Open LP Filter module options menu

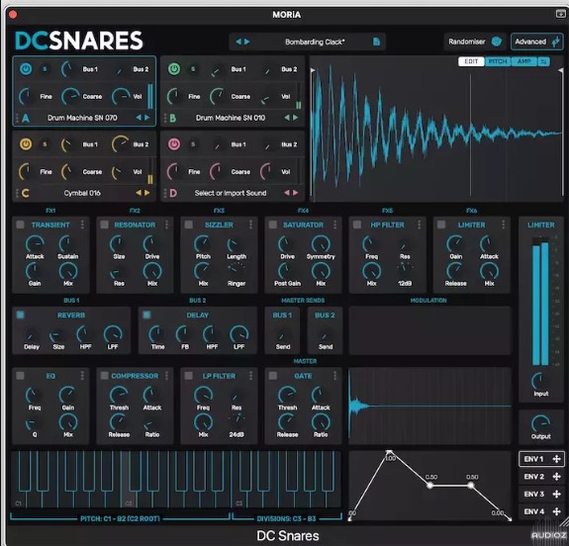pos(250,376)
